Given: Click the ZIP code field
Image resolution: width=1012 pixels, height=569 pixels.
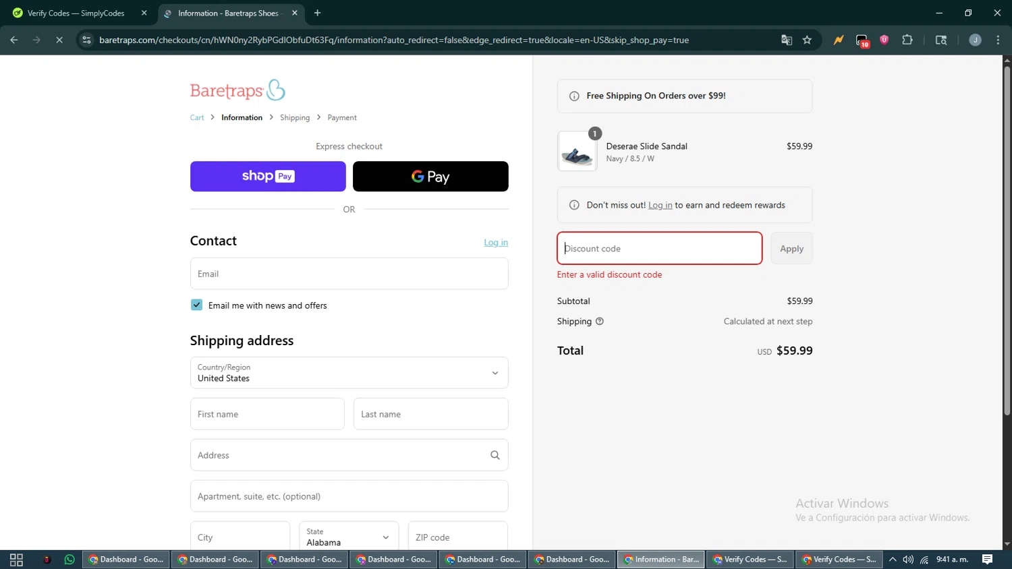Looking at the screenshot, I should [x=457, y=537].
